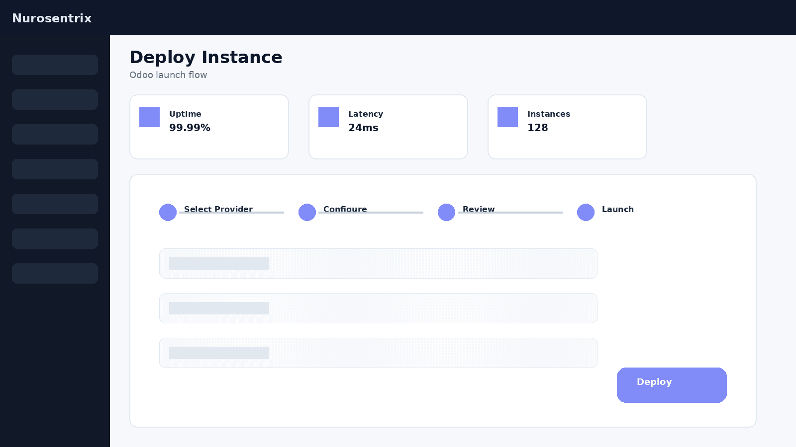Click the Configure step label
The width and height of the screenshot is (796, 447).
(x=345, y=209)
